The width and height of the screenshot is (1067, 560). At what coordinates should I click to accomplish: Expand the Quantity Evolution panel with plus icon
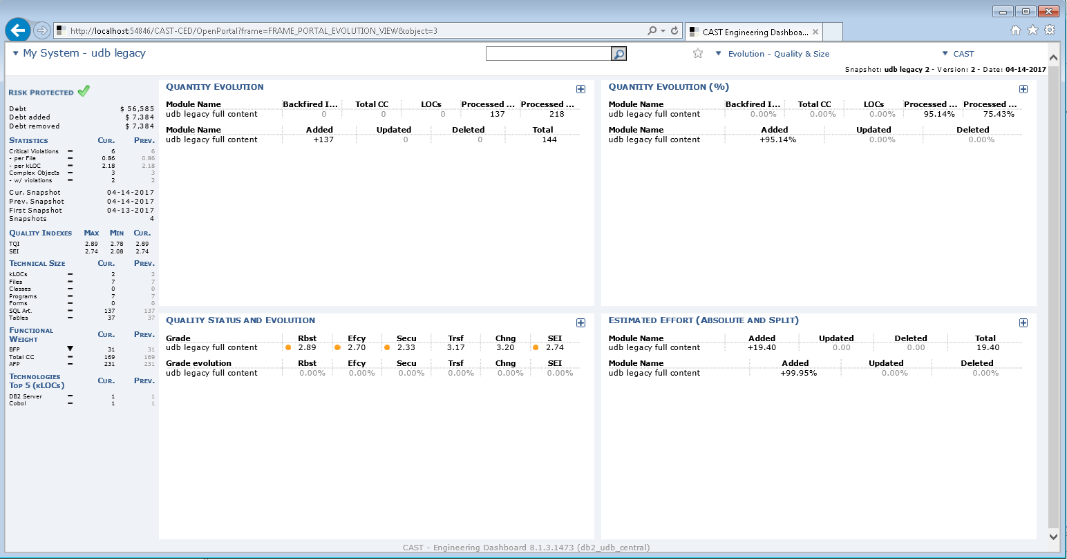coord(580,89)
